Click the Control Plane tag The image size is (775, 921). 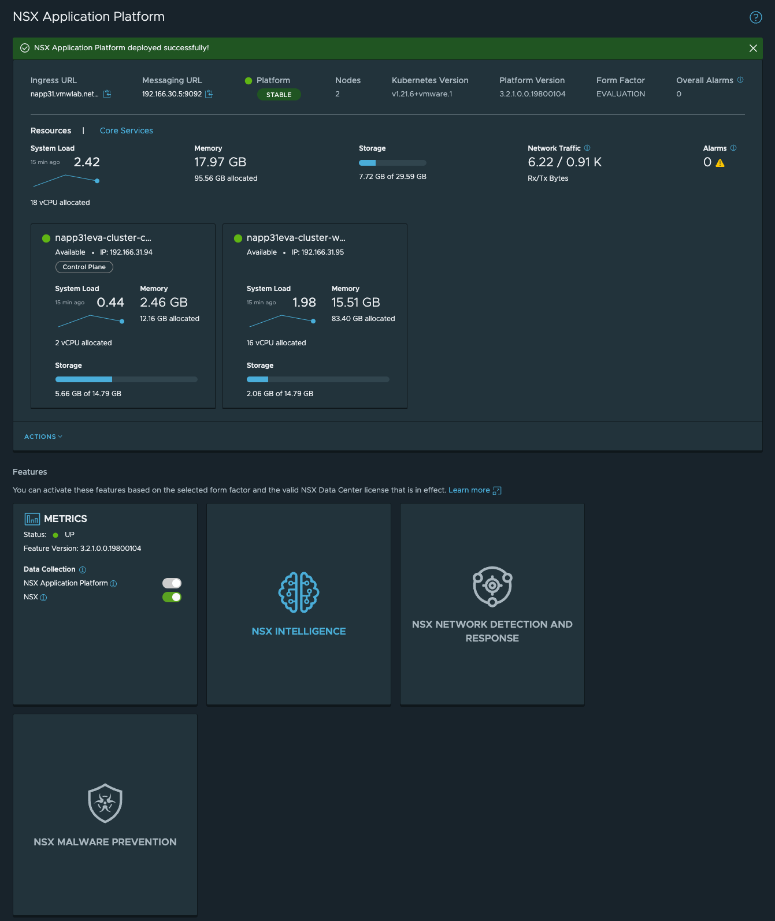[x=84, y=267]
